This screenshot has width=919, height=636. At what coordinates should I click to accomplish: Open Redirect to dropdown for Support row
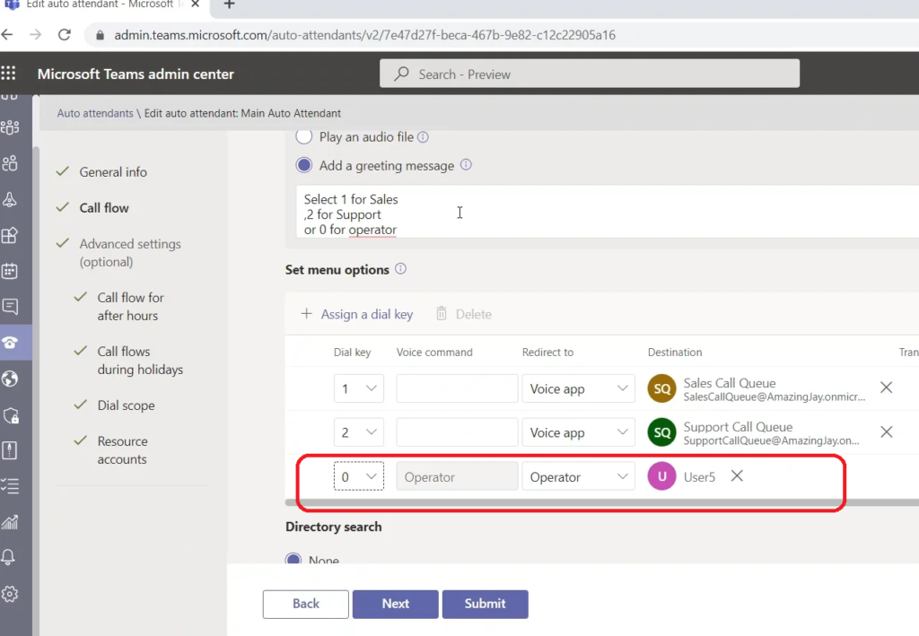[579, 432]
